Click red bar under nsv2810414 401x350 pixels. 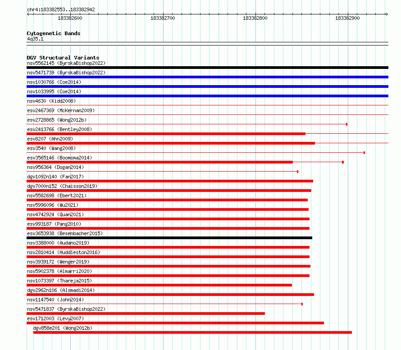click(x=168, y=257)
